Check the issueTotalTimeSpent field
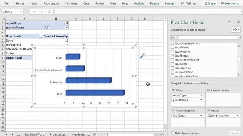The image size is (243, 136). 172,60
